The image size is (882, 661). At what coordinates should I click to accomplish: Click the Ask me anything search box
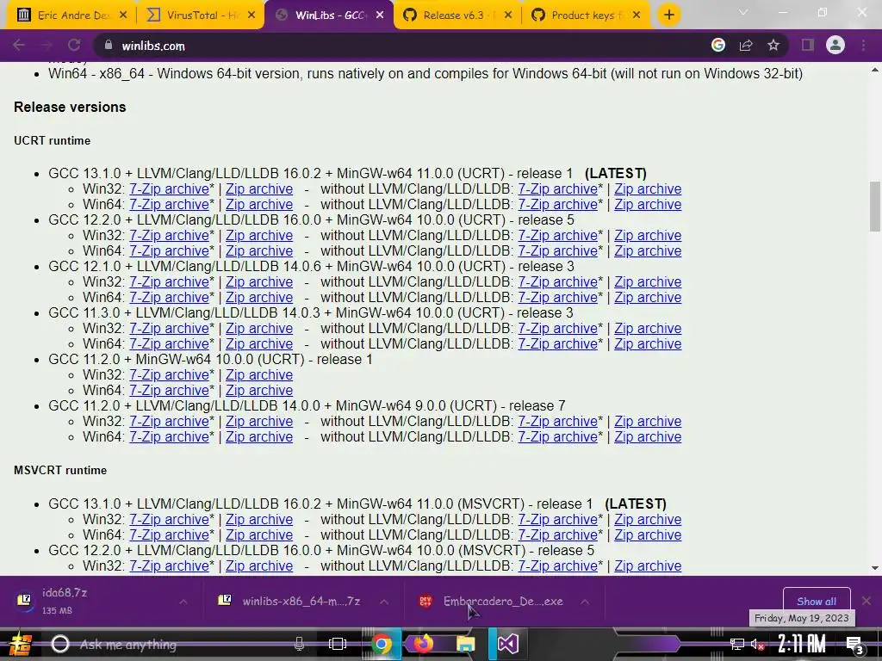point(180,644)
